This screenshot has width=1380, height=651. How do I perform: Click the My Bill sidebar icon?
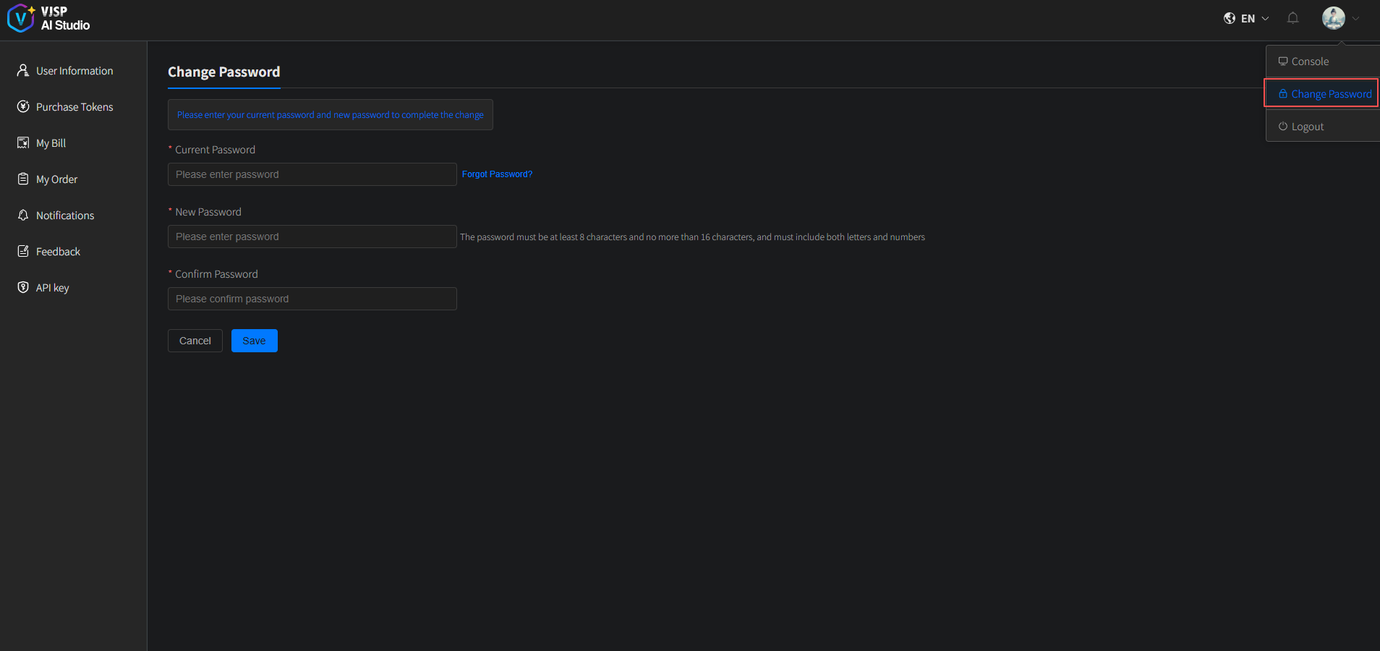23,142
